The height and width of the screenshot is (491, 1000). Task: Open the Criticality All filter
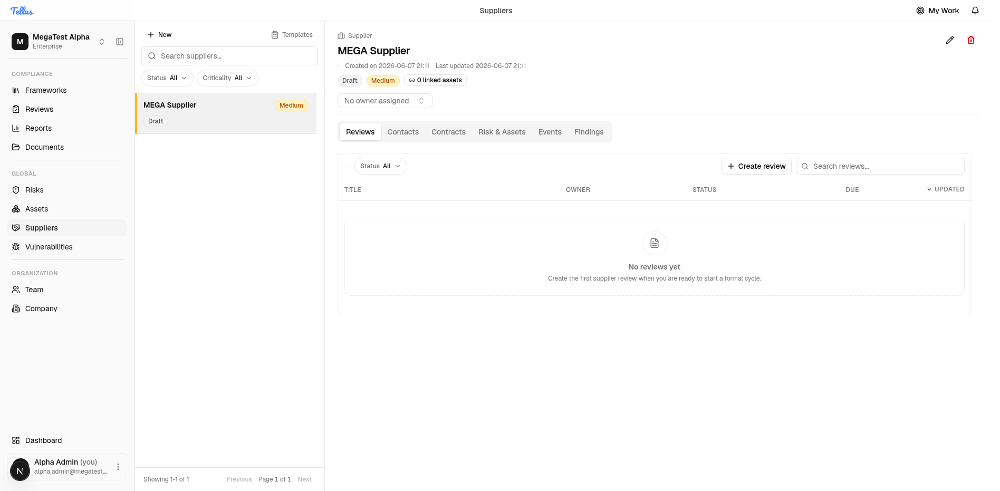[x=227, y=78]
